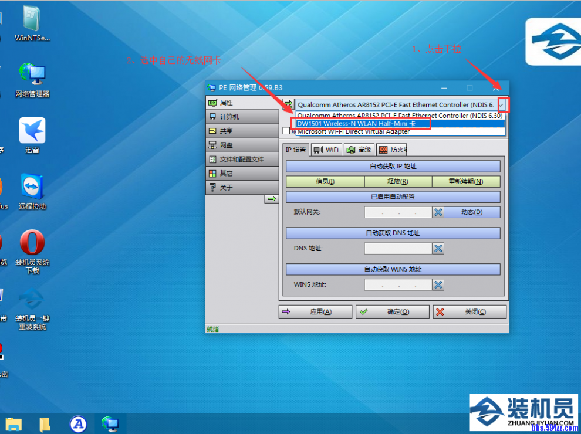The width and height of the screenshot is (581, 434).
Task: Click the 应用(A) button
Action: (316, 312)
